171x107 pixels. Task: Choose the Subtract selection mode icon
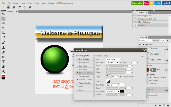(19, 7)
